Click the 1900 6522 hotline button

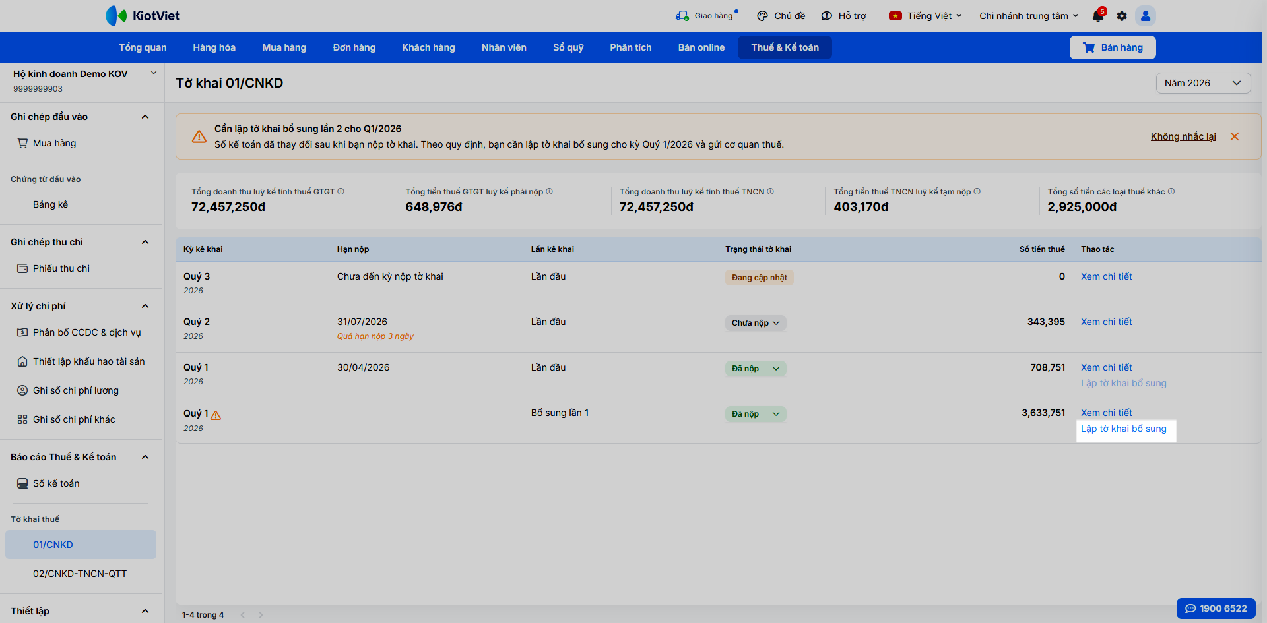coord(1216,608)
